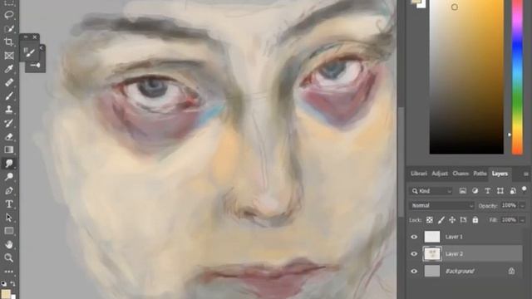Switch to the Paths tab
The image size is (532, 299).
pos(480,174)
